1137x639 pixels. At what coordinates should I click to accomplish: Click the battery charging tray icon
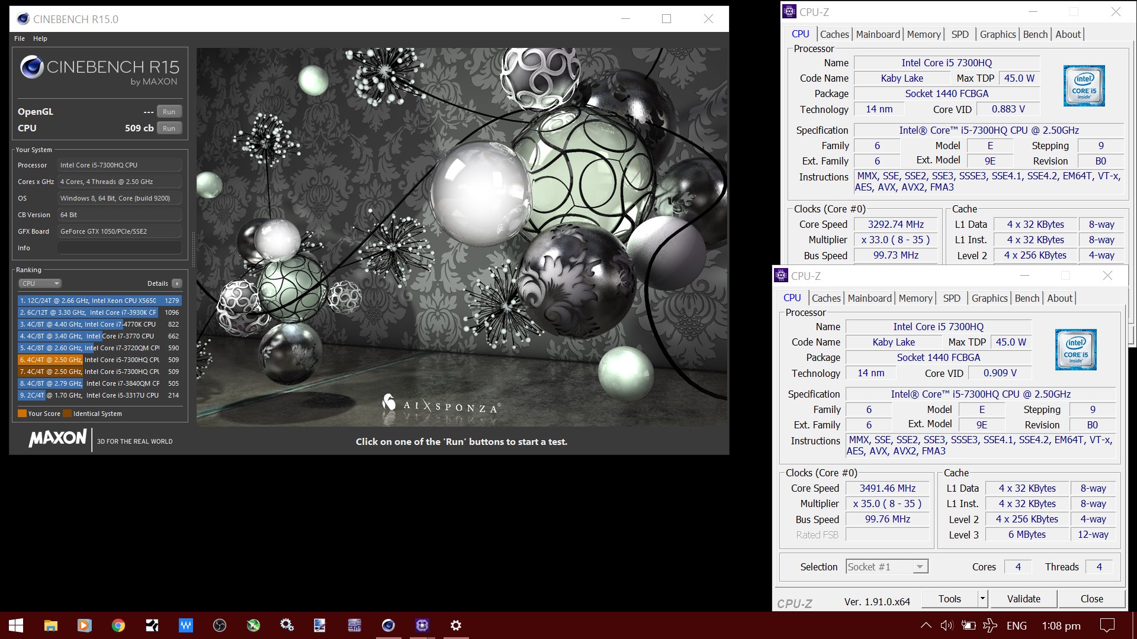click(968, 625)
